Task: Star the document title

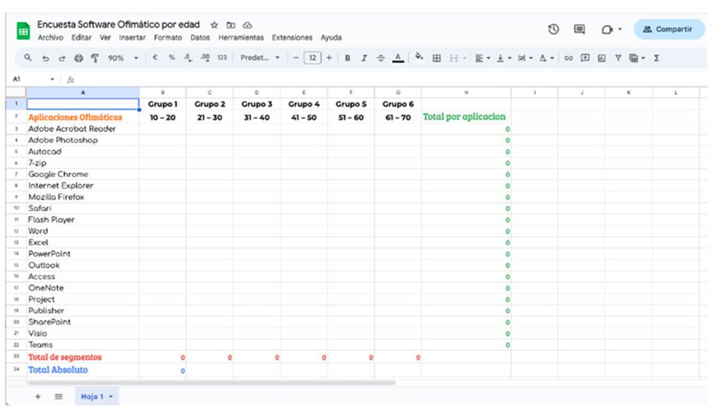Action: click(x=214, y=25)
